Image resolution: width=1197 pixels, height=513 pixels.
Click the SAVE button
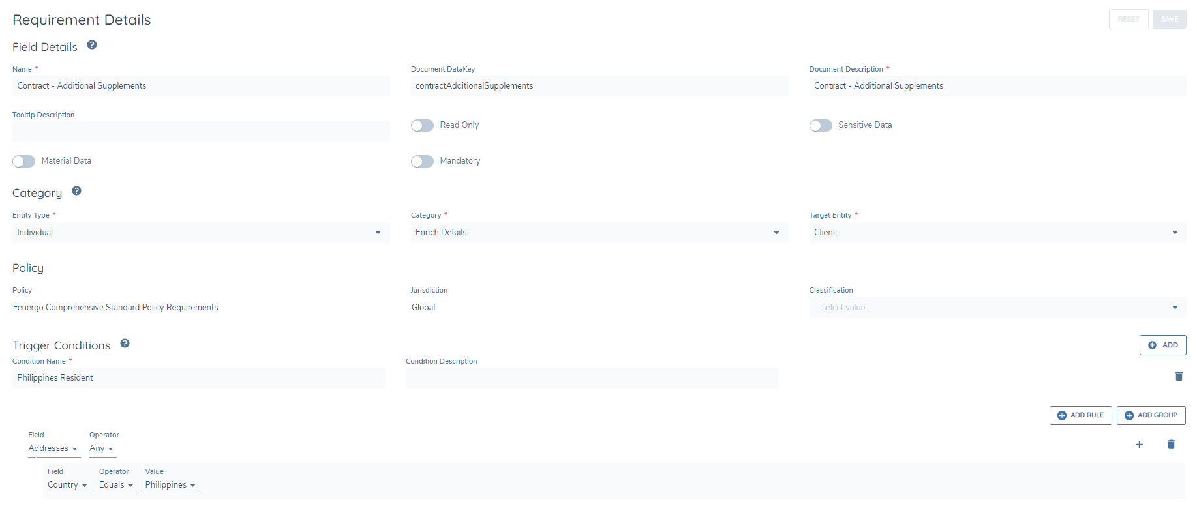pos(1169,19)
